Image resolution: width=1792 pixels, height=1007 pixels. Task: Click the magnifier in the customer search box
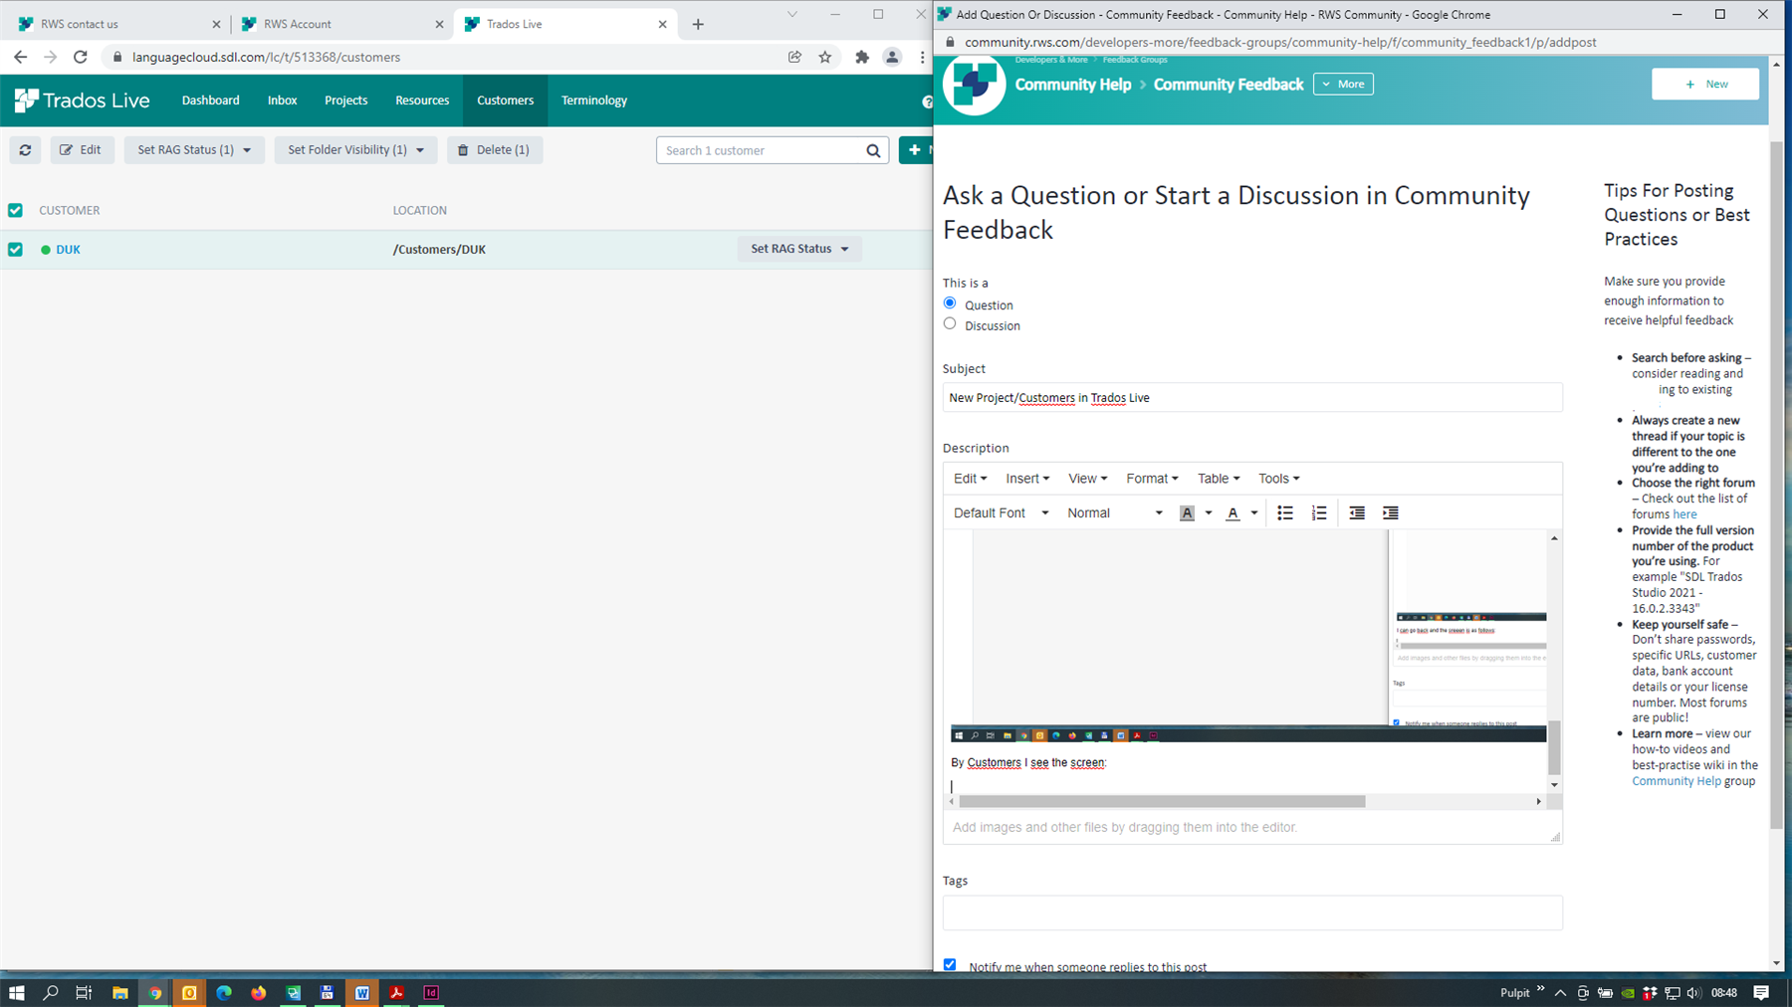872,149
